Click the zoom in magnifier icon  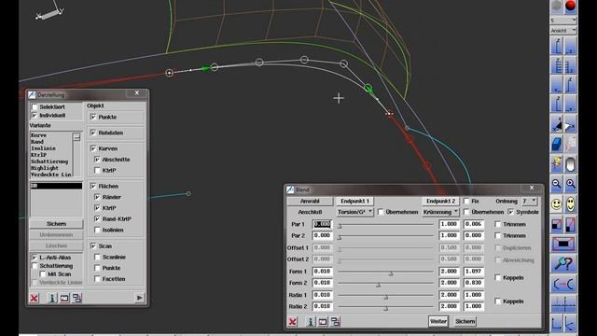click(570, 185)
